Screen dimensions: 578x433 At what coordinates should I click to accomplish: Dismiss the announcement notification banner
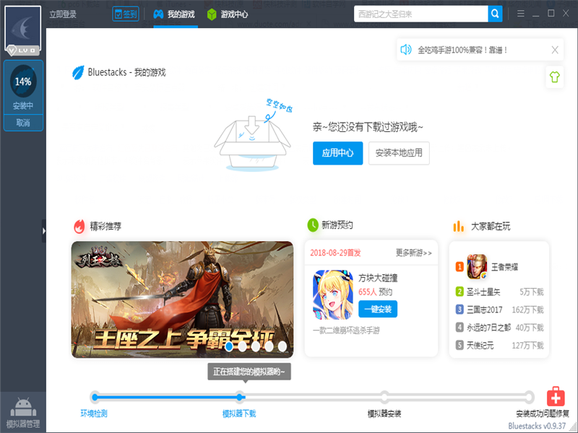(555, 50)
